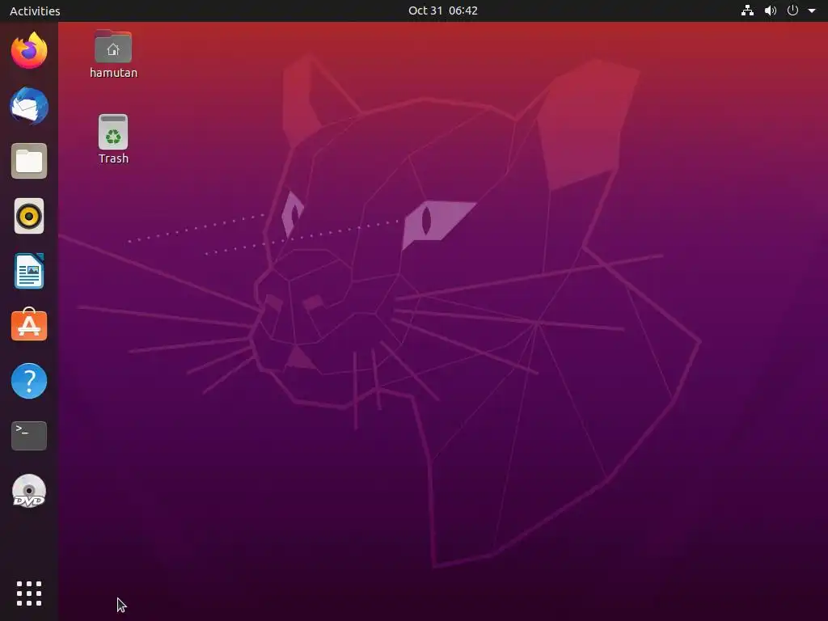Open LibreOffice Writer from the dock
This screenshot has height=621, width=828.
point(29,271)
